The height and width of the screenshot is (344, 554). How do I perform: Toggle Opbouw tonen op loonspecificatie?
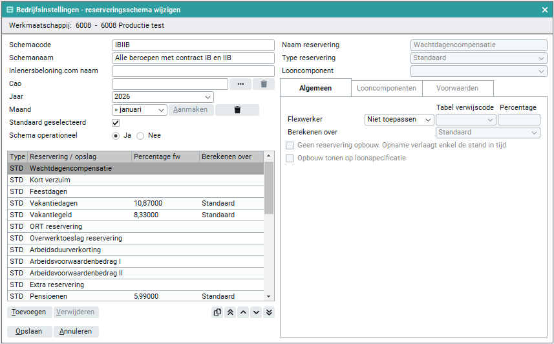(290, 158)
